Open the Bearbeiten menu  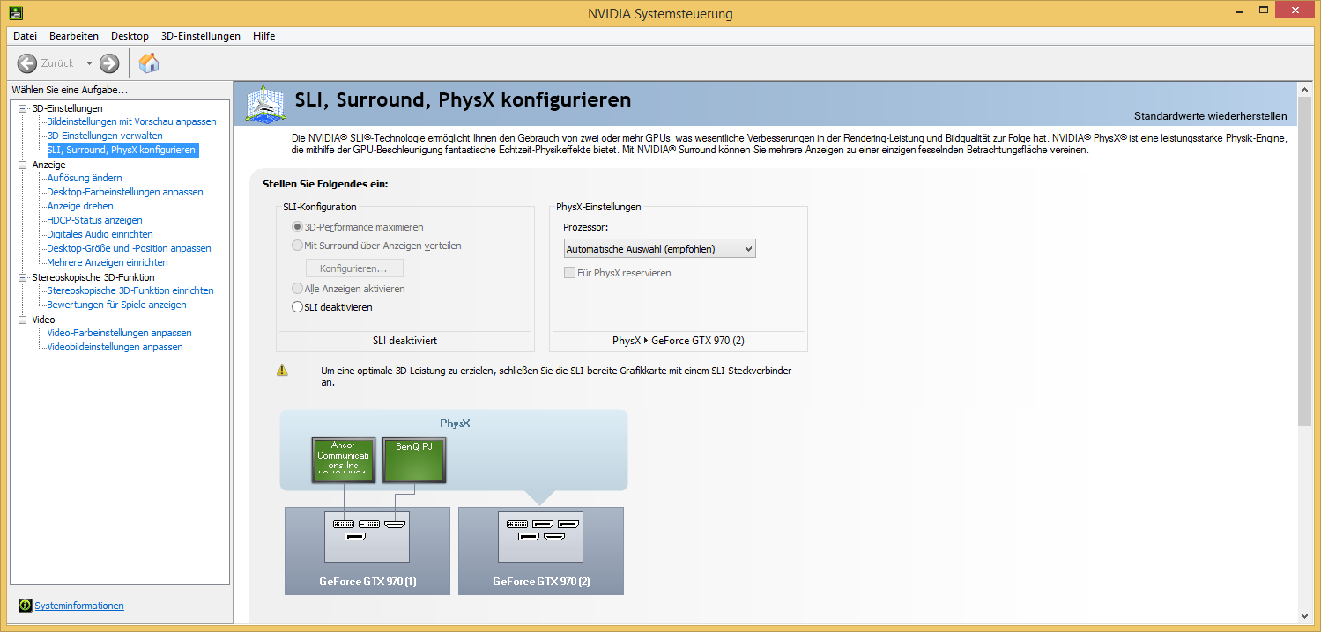[x=74, y=36]
